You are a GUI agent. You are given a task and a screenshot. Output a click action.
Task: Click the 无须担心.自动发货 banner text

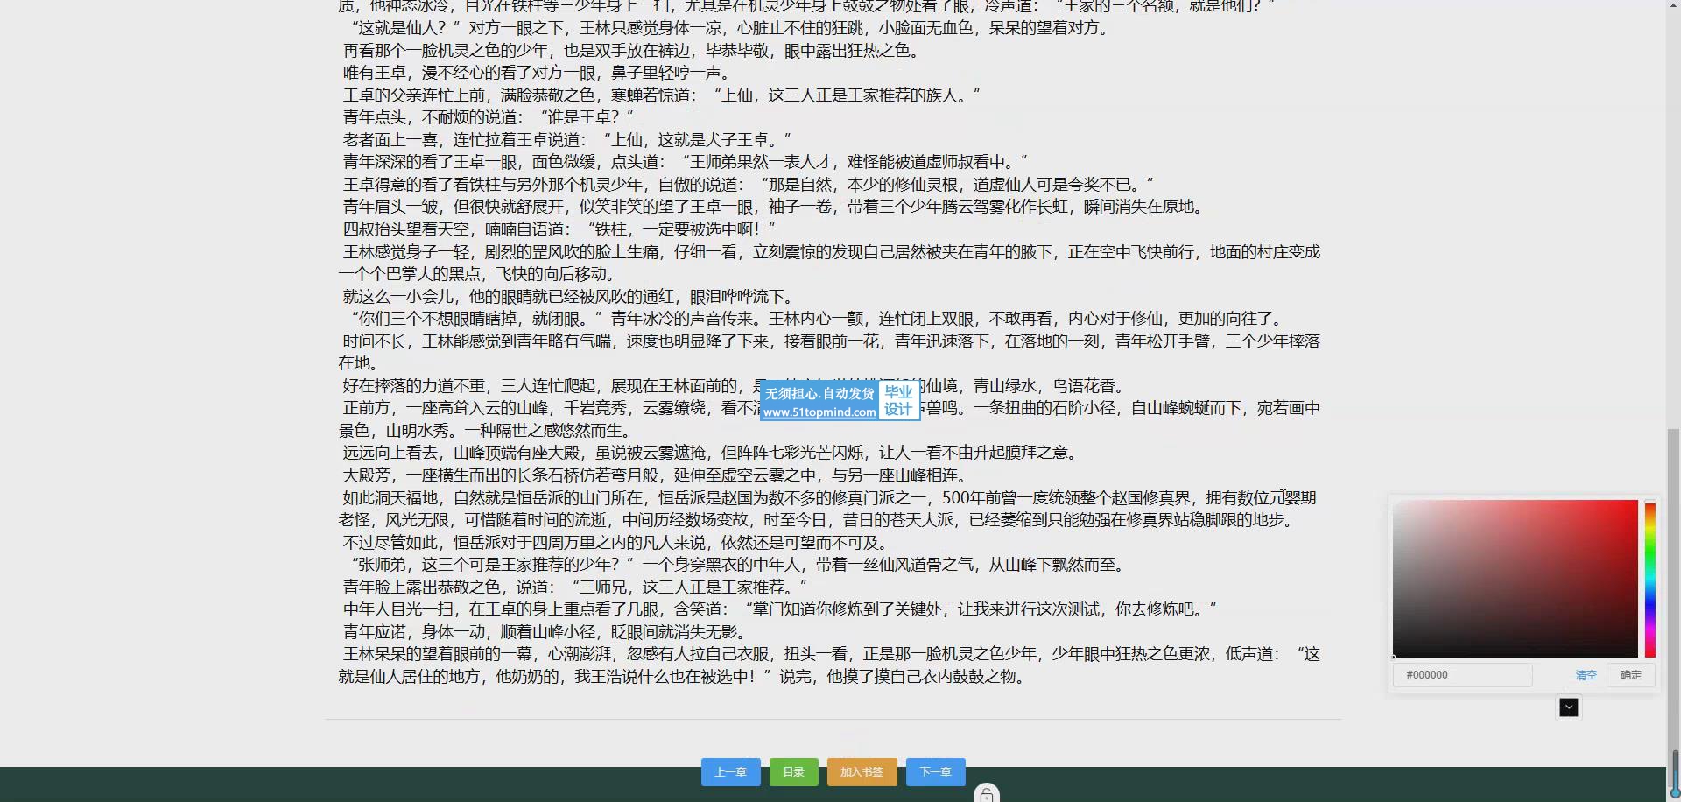pos(819,394)
